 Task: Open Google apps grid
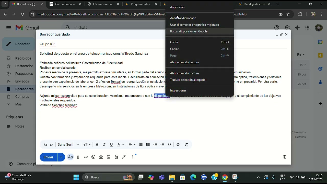(x=307, y=28)
